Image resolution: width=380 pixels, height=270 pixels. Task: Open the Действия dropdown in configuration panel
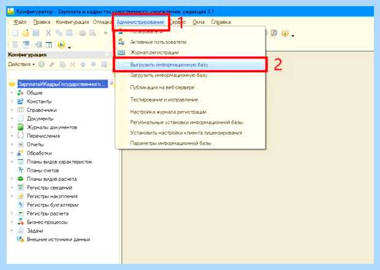[x=21, y=64]
